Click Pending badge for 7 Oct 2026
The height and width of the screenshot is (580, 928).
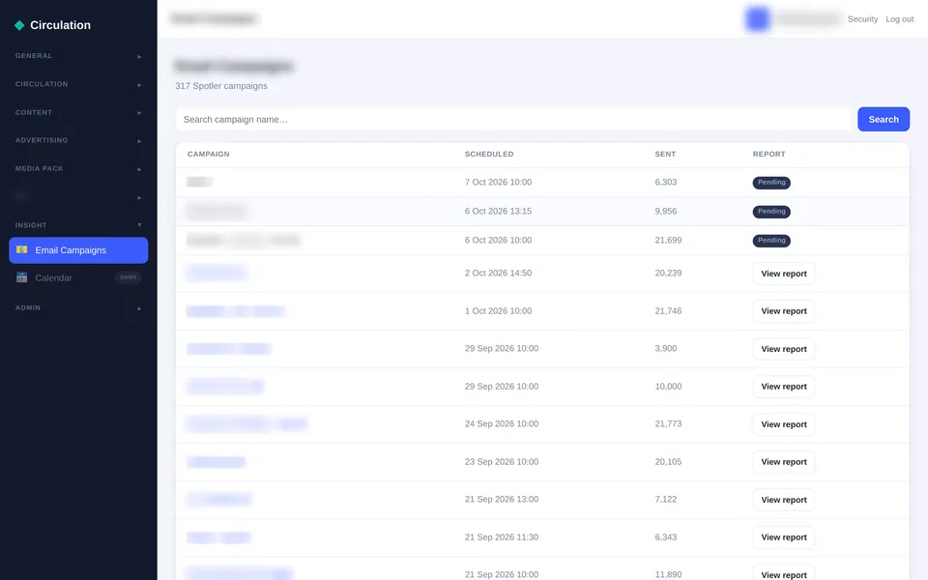coord(771,183)
